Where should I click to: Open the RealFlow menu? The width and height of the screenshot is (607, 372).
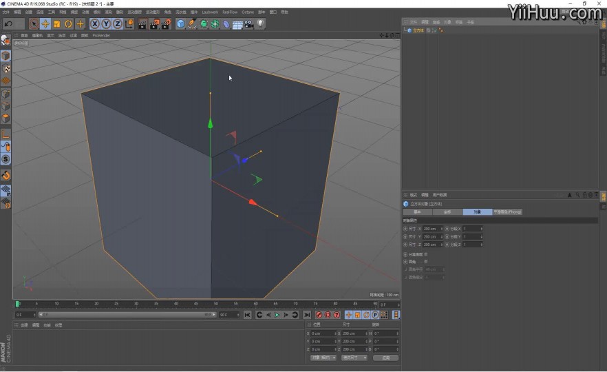[230, 12]
